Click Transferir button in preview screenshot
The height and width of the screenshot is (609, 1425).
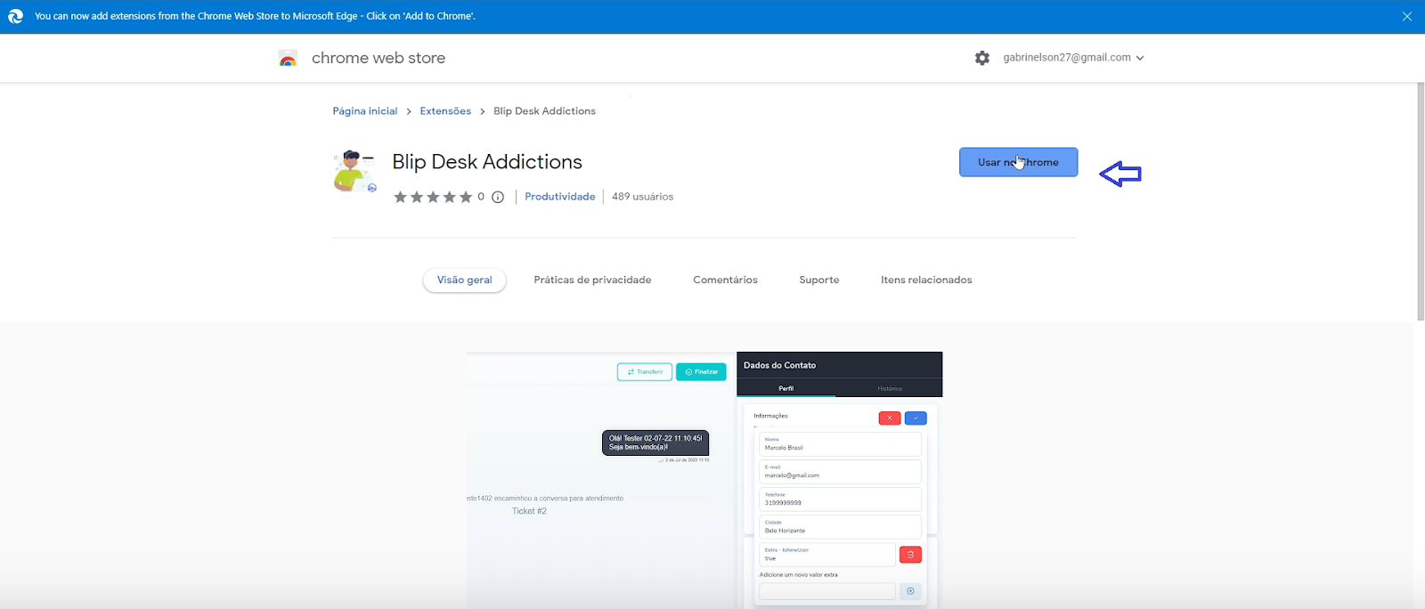pos(645,372)
